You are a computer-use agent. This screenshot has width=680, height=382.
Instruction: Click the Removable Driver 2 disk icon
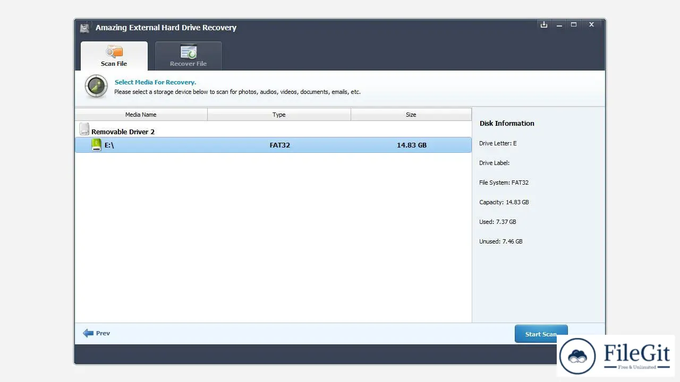[x=84, y=129]
